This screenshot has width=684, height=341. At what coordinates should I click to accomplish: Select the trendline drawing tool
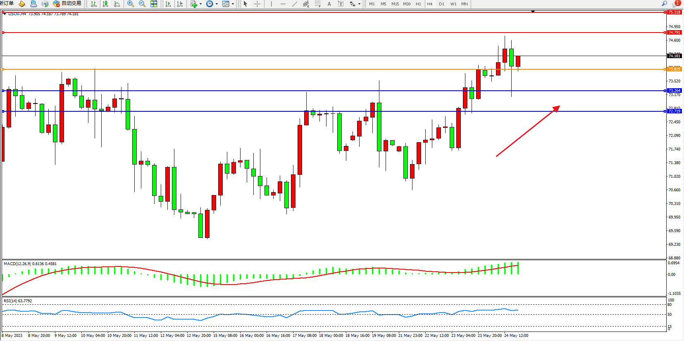point(294,4)
